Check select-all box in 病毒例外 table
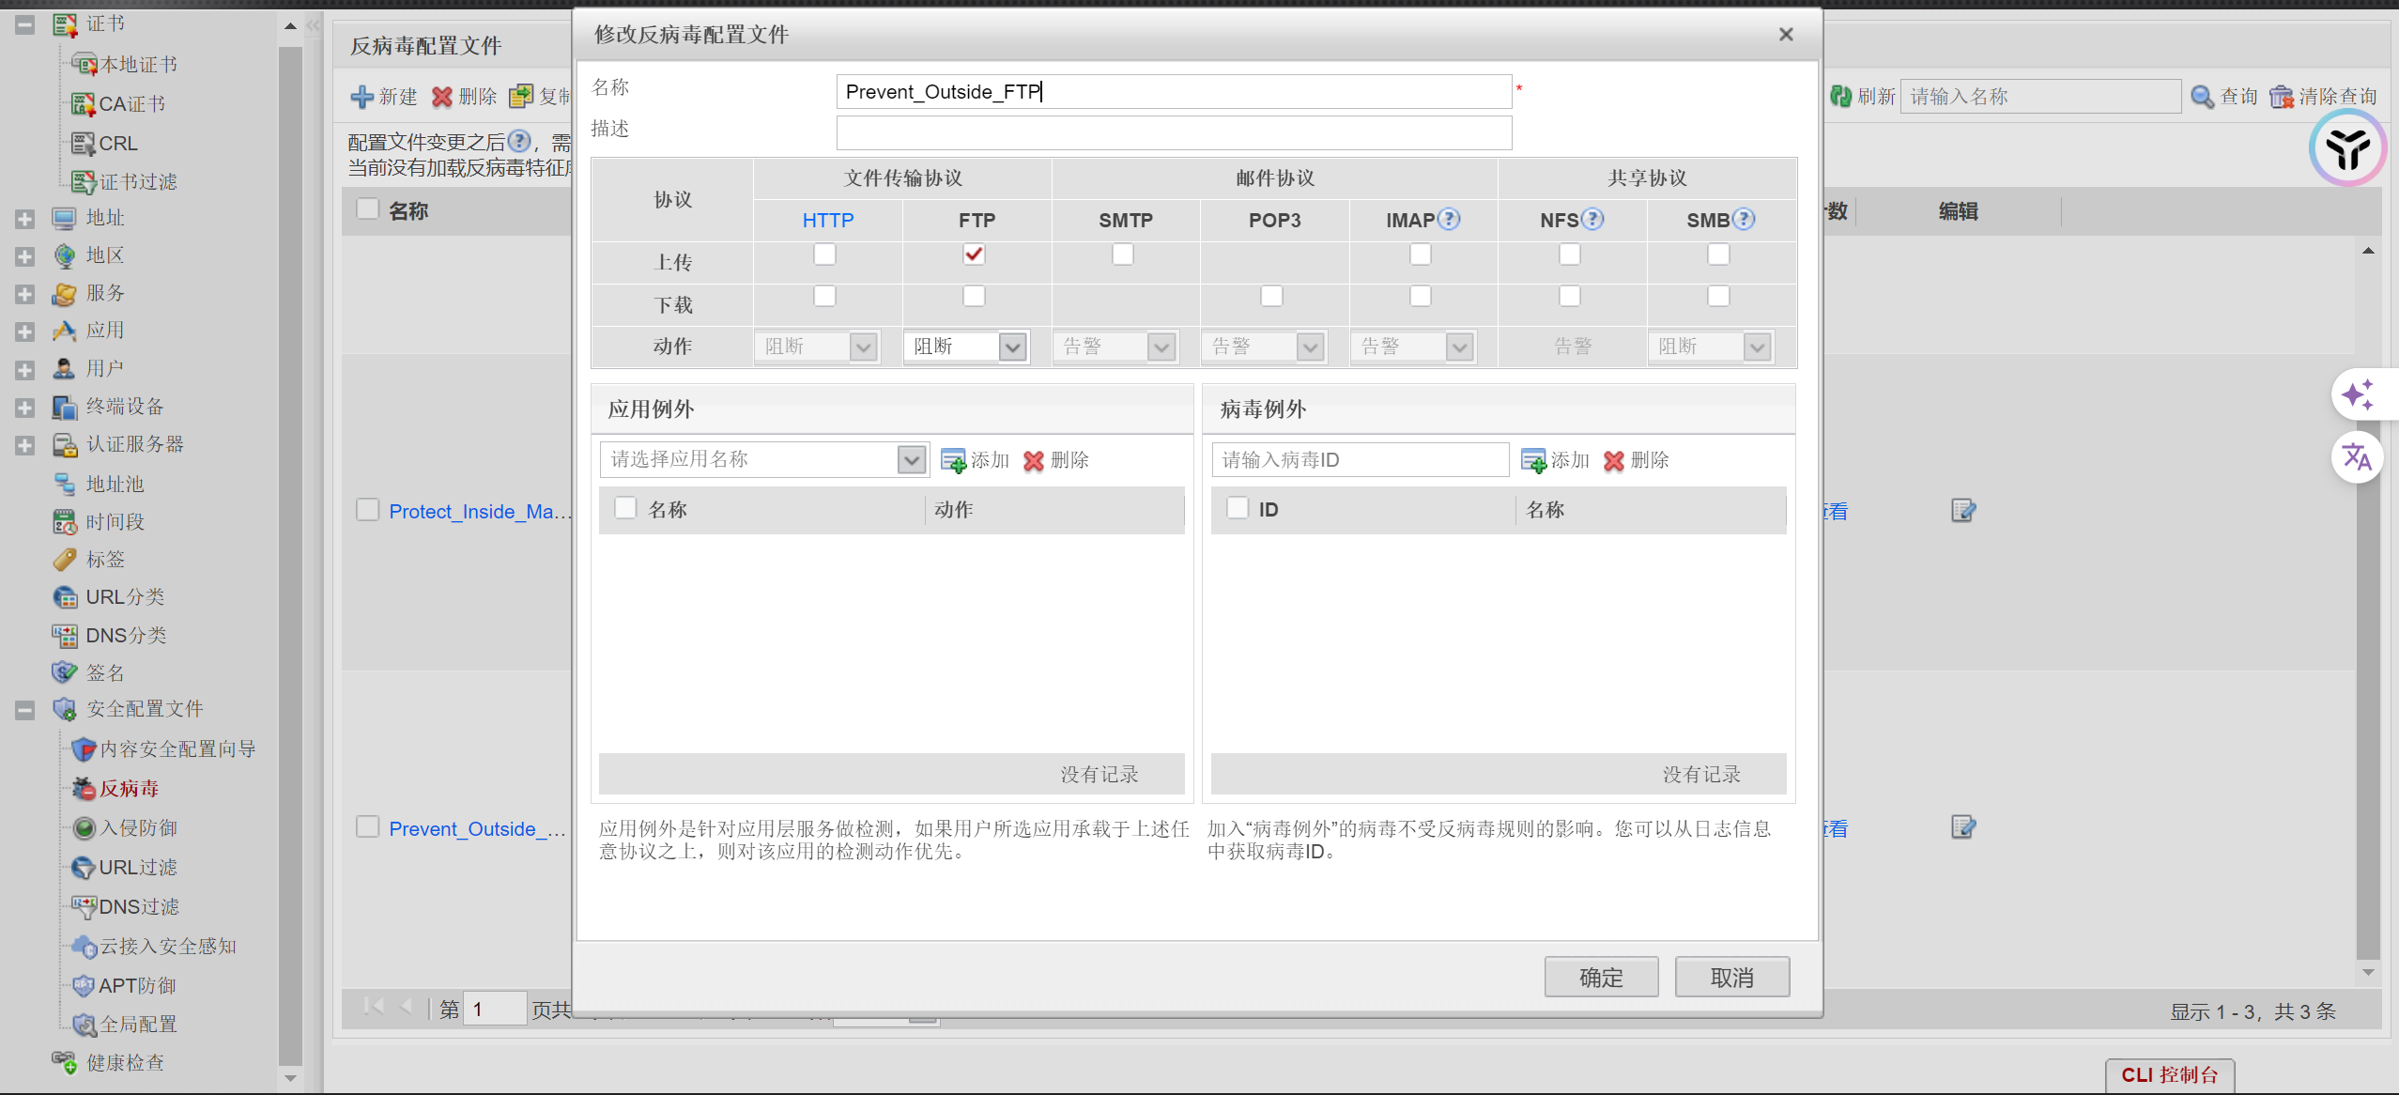This screenshot has height=1095, width=2399. pyautogui.click(x=1238, y=508)
